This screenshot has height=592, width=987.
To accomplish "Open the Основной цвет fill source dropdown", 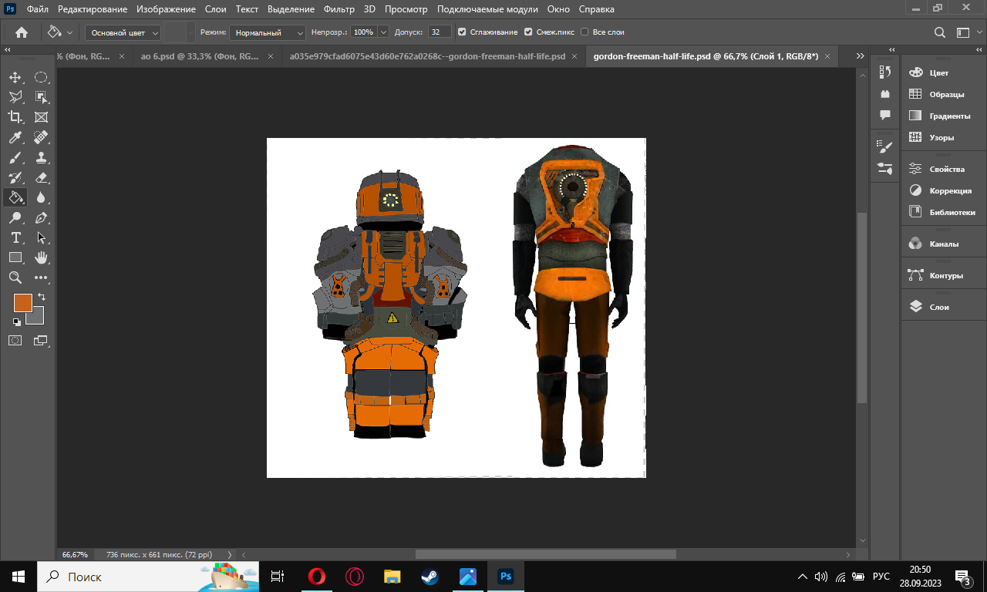I will pyautogui.click(x=123, y=32).
